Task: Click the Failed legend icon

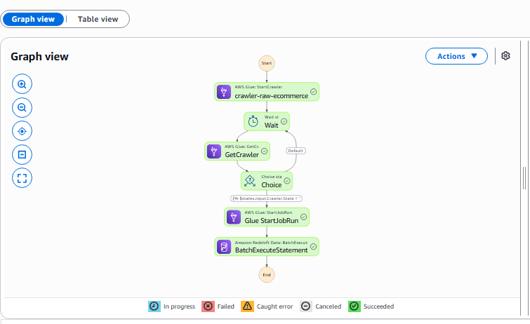Action: pos(208,306)
